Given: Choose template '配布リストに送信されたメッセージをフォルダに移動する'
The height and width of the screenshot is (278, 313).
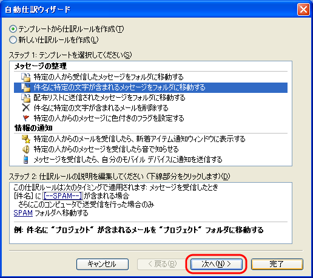Looking at the screenshot, I should coord(109,98).
